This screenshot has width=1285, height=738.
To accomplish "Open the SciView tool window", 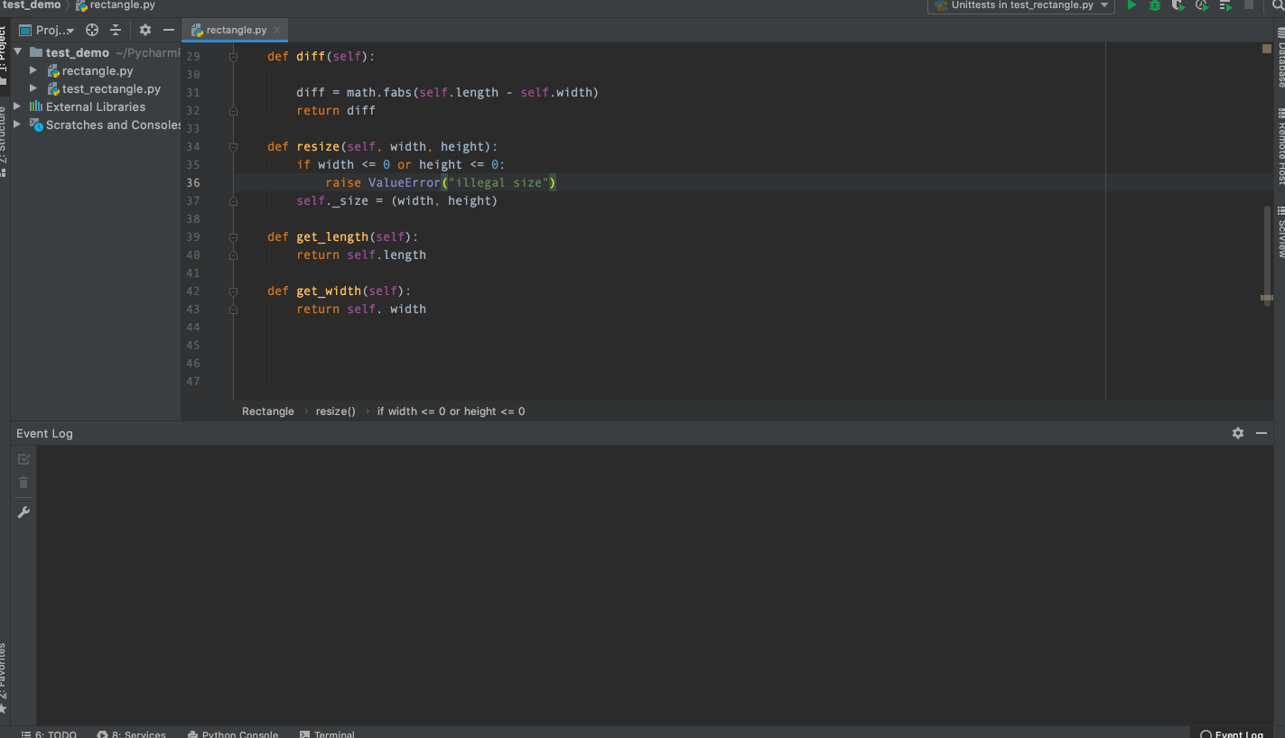I will tap(1280, 233).
